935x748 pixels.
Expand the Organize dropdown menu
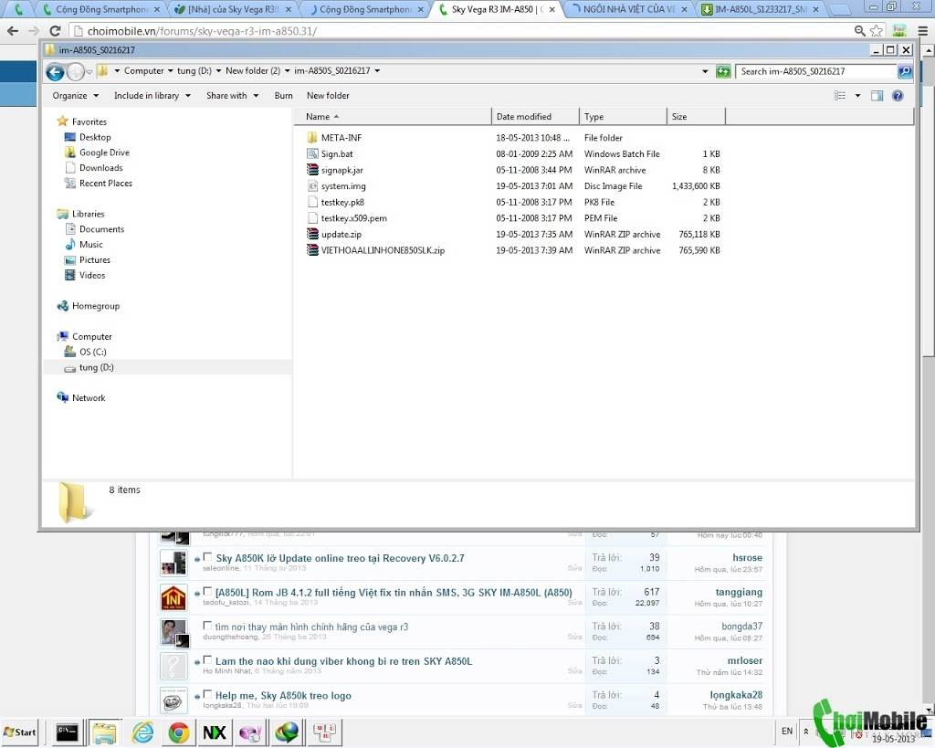(x=75, y=95)
